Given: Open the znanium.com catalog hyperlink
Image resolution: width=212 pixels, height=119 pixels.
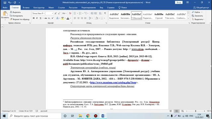Looking at the screenshot, I should 113,82.
